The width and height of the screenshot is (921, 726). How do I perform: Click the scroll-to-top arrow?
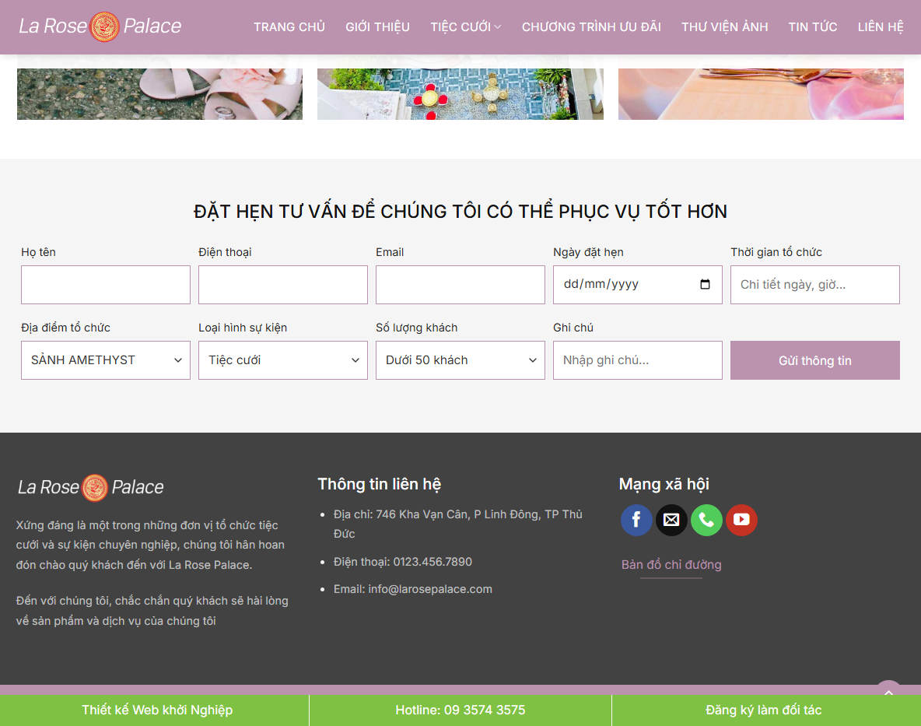[888, 692]
